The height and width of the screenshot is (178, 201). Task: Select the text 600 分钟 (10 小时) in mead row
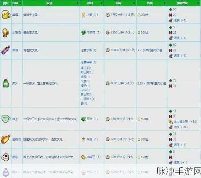[x=123, y=139]
